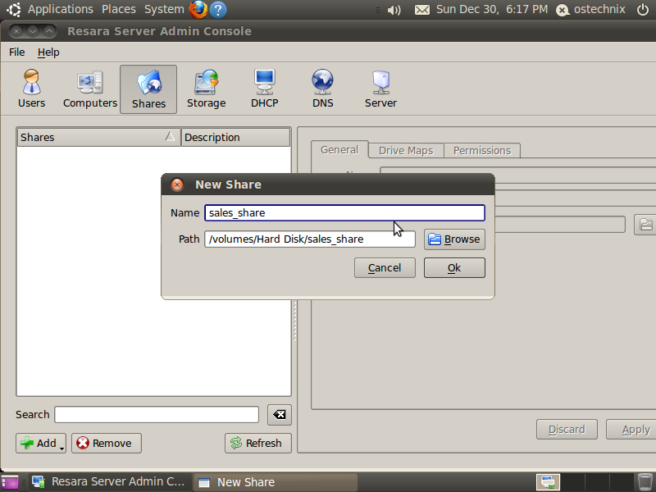Open the DNS section
The image size is (656, 492).
coord(322,89)
